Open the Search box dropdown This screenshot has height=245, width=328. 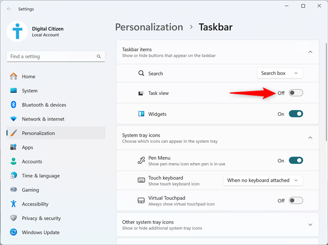click(x=280, y=73)
